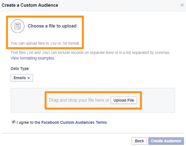The width and height of the screenshot is (186, 146).
Task: Click the text files records description line
Action: click(x=90, y=53)
